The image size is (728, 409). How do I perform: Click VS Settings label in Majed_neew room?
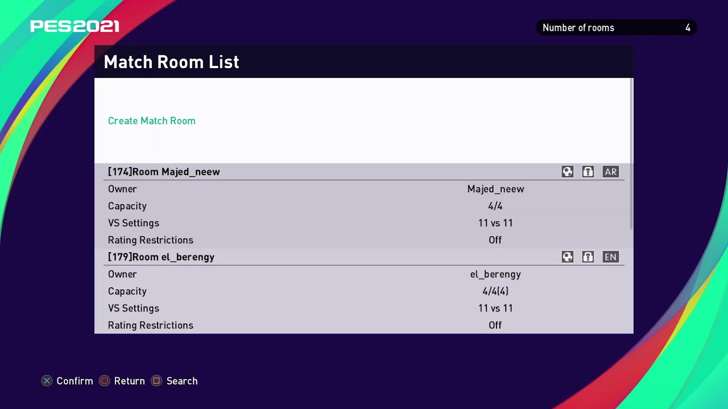134,223
